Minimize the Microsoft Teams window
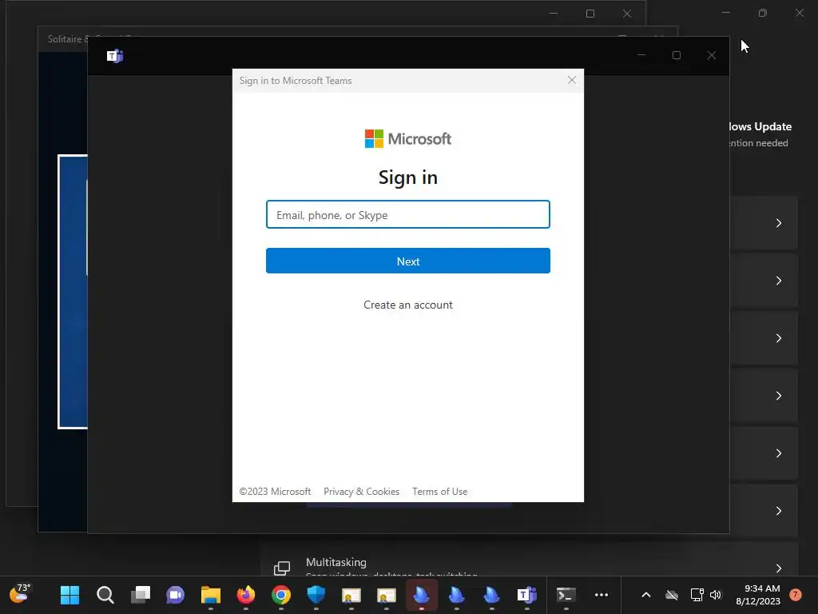Screen dimensions: 818x614 (641, 55)
